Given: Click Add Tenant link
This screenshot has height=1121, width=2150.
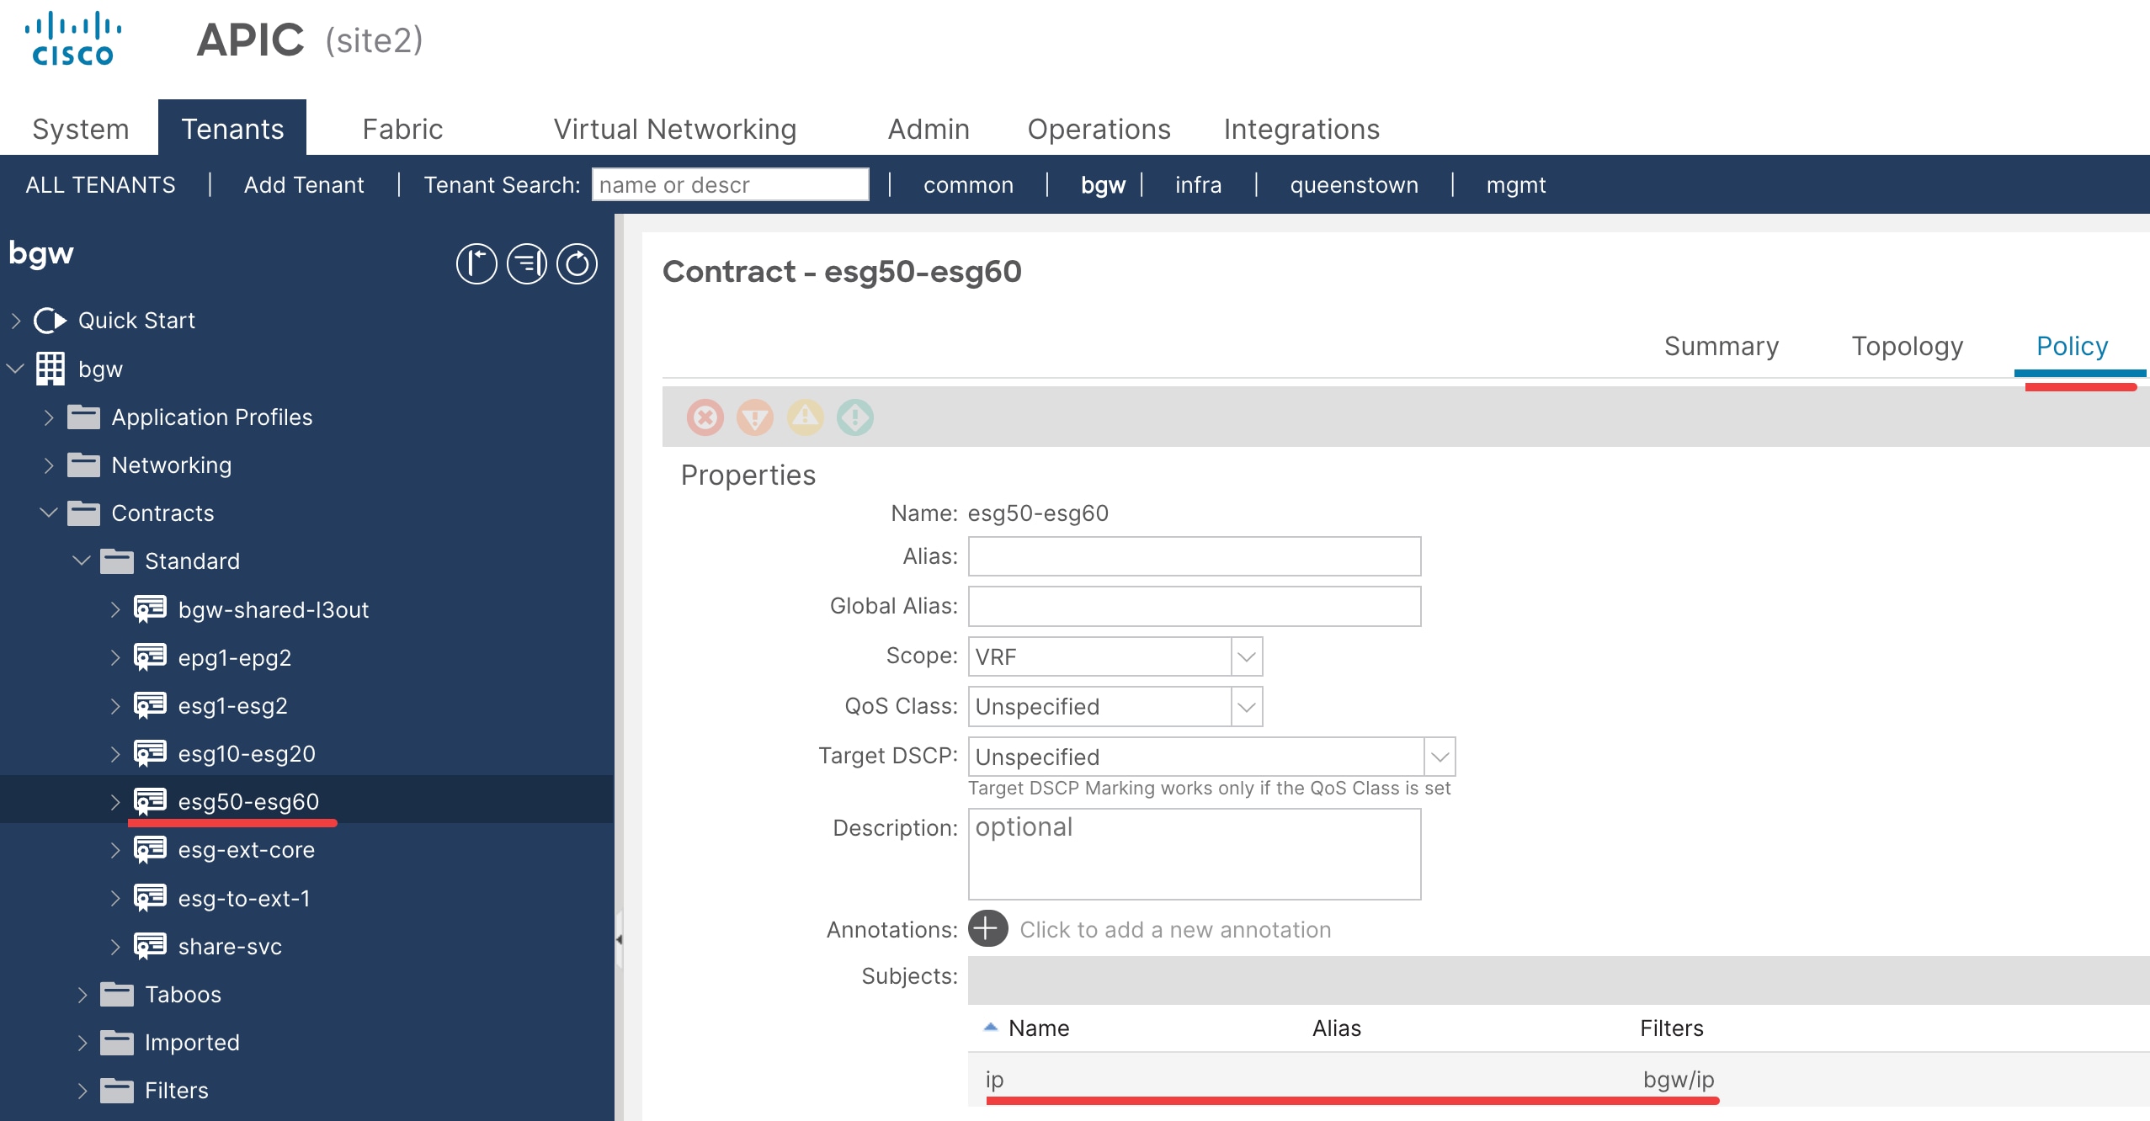Looking at the screenshot, I should 304,184.
